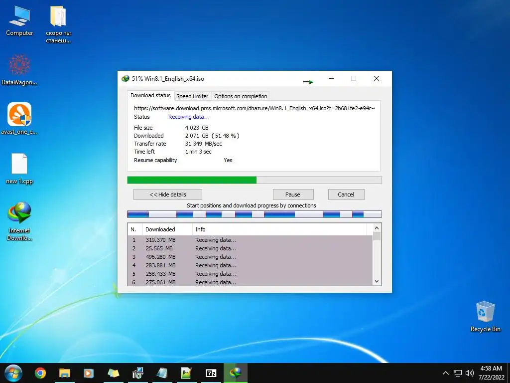Click the green overall download progress bar
Image resolution: width=510 pixels, height=383 pixels.
pyautogui.click(x=255, y=180)
